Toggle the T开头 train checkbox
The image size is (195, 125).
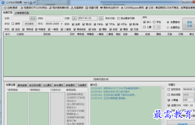point(107,24)
